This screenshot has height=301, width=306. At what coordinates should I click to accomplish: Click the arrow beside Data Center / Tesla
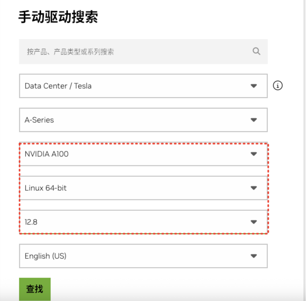coord(254,86)
